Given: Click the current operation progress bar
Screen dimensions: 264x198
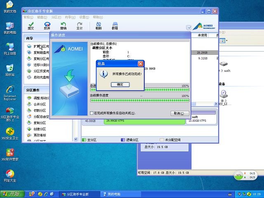Looking at the screenshot, I should pyautogui.click(x=139, y=101).
